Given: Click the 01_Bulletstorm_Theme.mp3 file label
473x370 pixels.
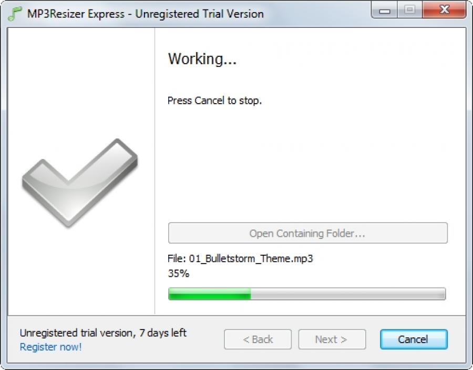Looking at the screenshot, I should [x=251, y=258].
